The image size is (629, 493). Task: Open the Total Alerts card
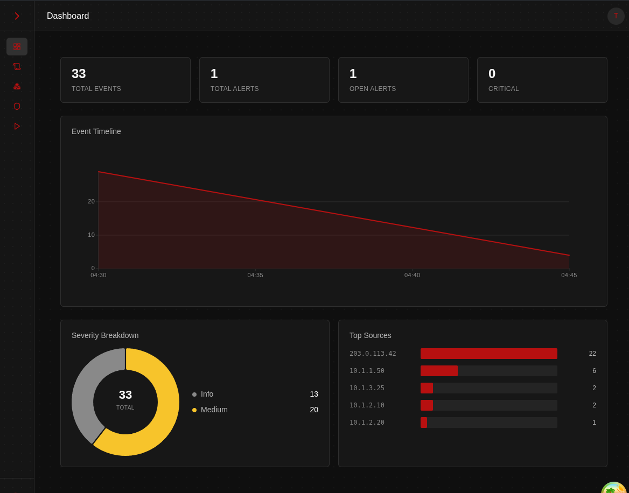click(264, 80)
